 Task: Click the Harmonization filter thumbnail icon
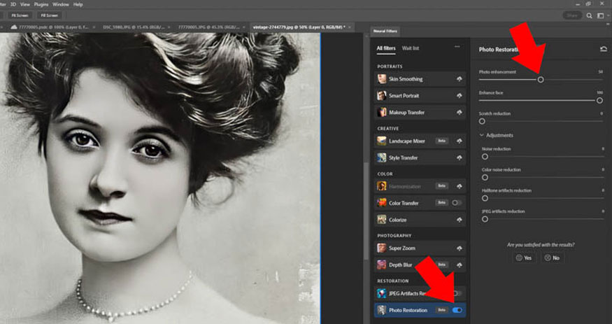point(382,186)
